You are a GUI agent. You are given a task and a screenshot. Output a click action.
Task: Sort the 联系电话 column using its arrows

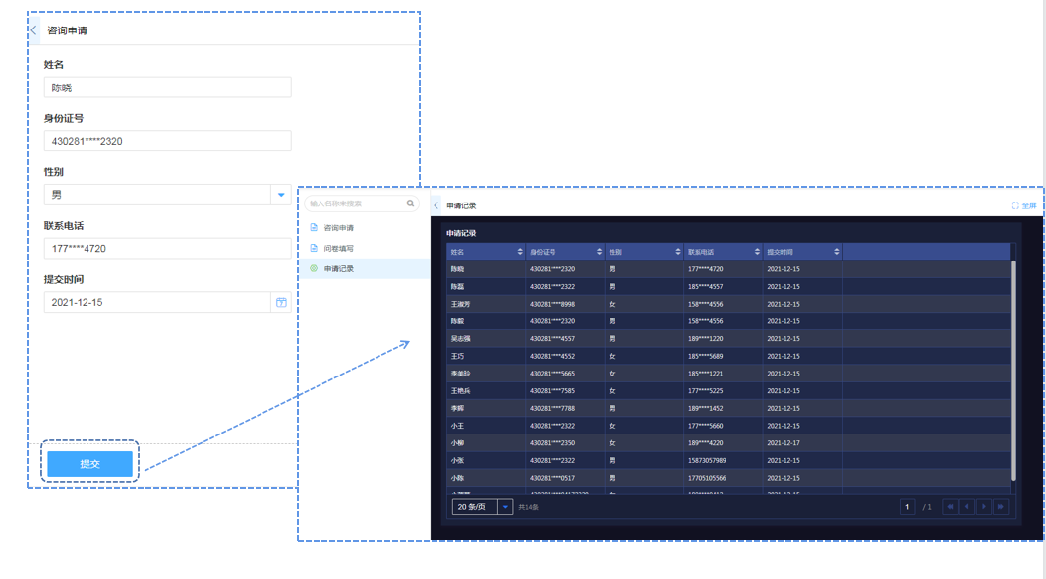click(x=757, y=252)
